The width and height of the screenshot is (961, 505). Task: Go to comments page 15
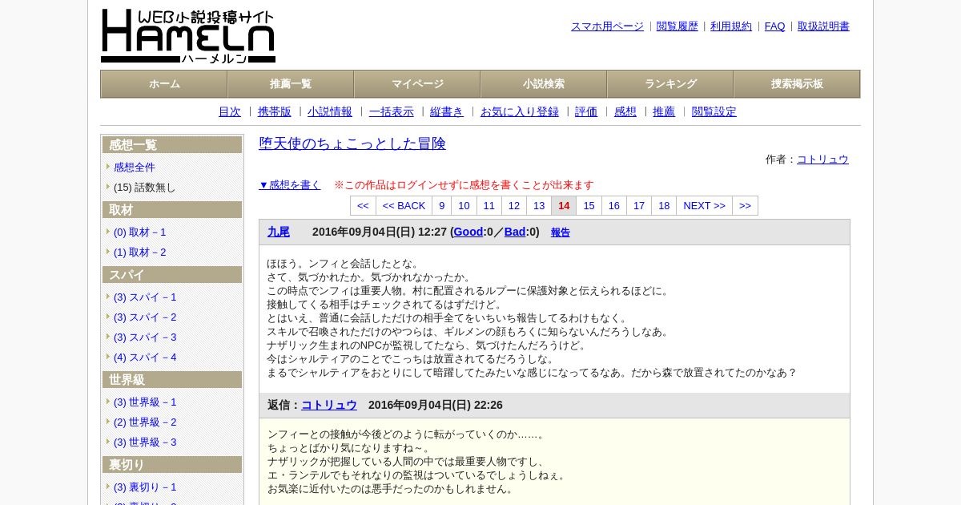[x=589, y=206]
